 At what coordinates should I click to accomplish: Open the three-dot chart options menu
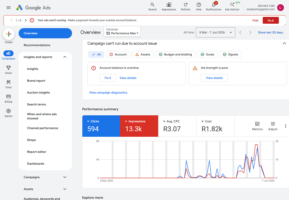point(286,126)
